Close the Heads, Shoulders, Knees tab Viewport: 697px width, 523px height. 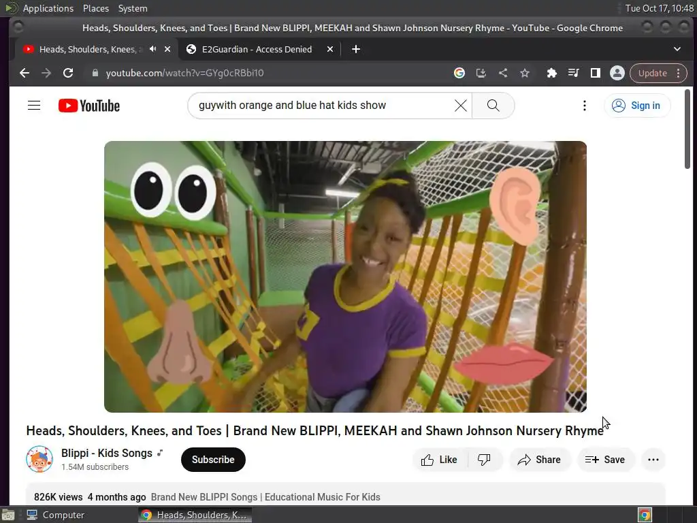[167, 49]
